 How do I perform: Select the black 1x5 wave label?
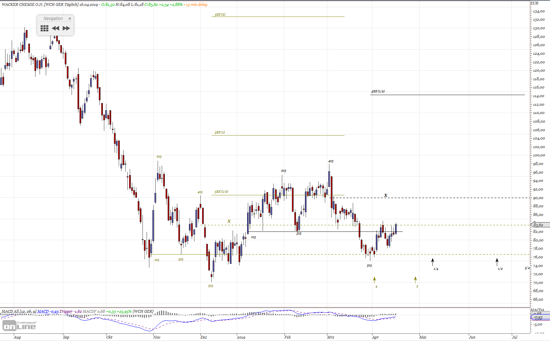pos(253,237)
